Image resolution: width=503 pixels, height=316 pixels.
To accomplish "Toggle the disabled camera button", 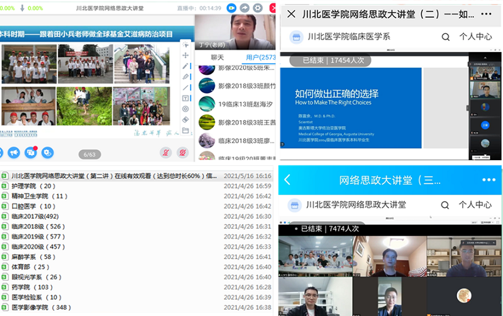I will pyautogui.click(x=182, y=153).
